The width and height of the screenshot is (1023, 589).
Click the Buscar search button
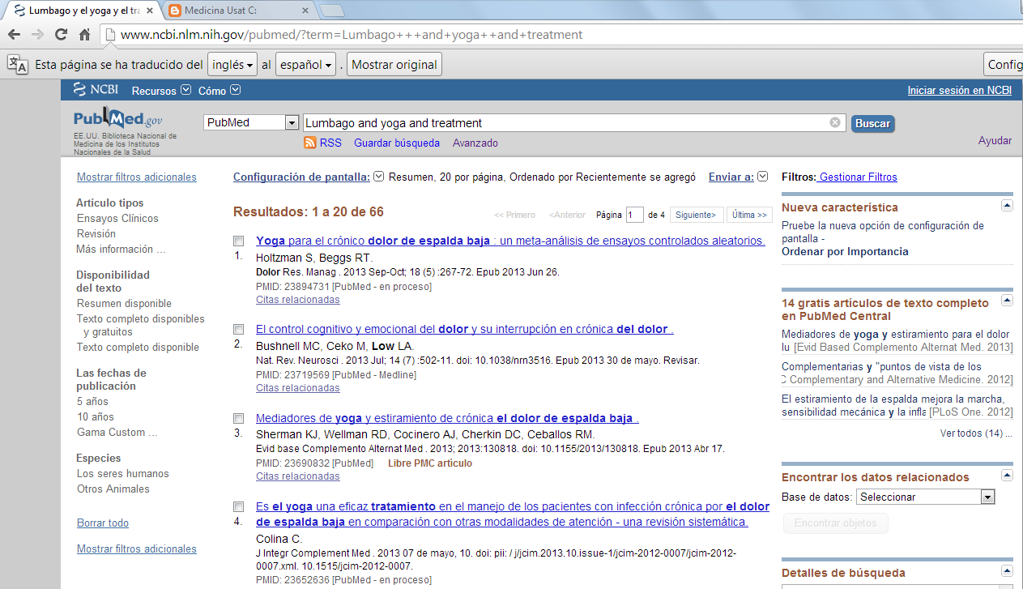(x=872, y=123)
